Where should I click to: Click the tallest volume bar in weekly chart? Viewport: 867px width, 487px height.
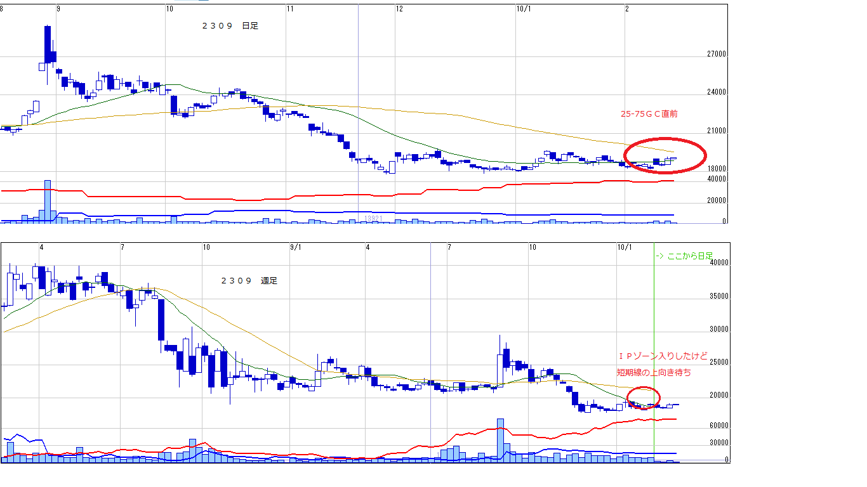500,439
